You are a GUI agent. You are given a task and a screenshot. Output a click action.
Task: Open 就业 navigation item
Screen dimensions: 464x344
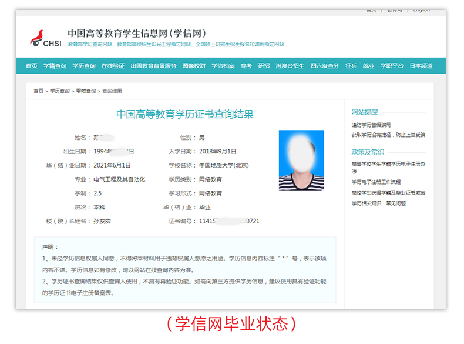coord(369,66)
